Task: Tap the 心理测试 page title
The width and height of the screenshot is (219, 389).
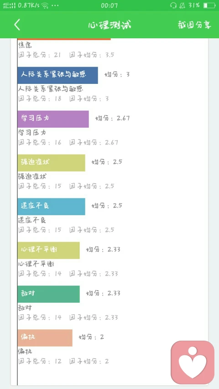Action: (109, 25)
